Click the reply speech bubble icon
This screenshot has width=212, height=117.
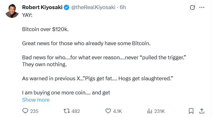pos(25,111)
